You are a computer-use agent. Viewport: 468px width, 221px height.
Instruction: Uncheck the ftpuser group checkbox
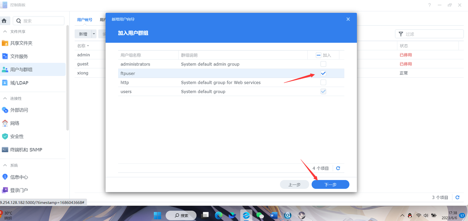point(323,73)
